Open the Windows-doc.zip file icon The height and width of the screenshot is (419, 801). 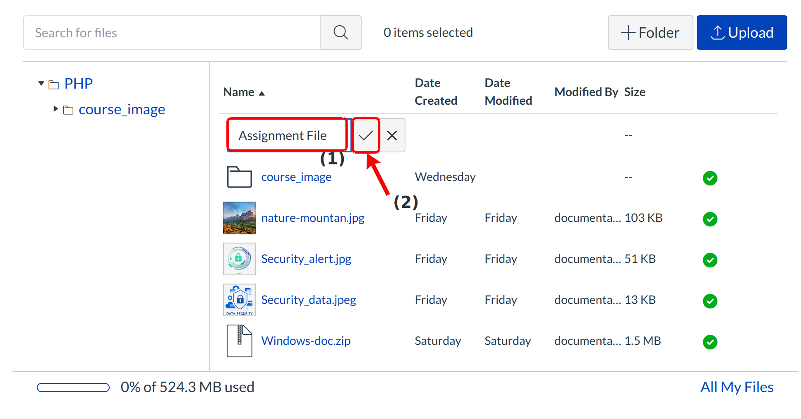tap(239, 341)
